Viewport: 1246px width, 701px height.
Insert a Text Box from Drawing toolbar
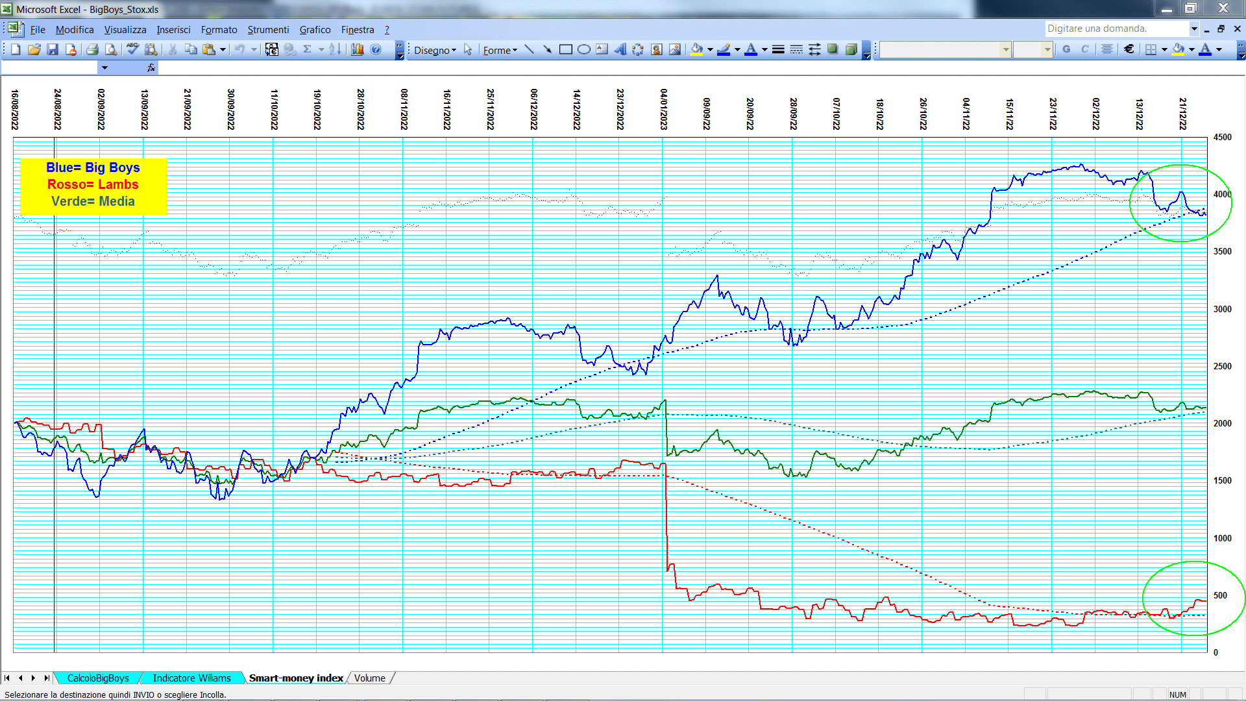602,50
